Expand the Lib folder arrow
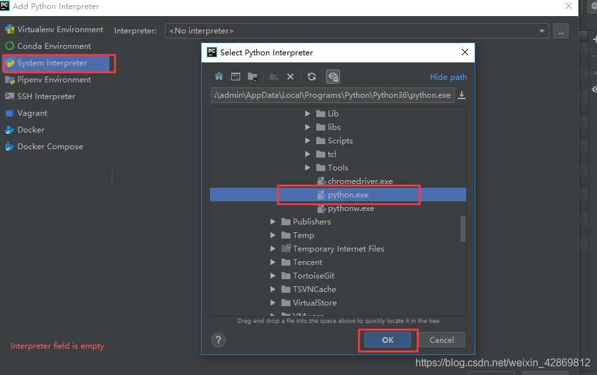This screenshot has height=375, width=597. 308,113
